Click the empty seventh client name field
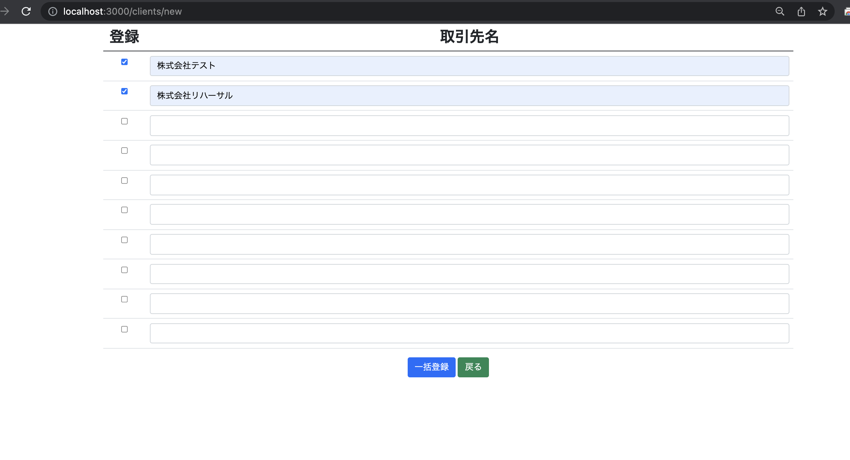The height and width of the screenshot is (460, 850). pos(469,244)
